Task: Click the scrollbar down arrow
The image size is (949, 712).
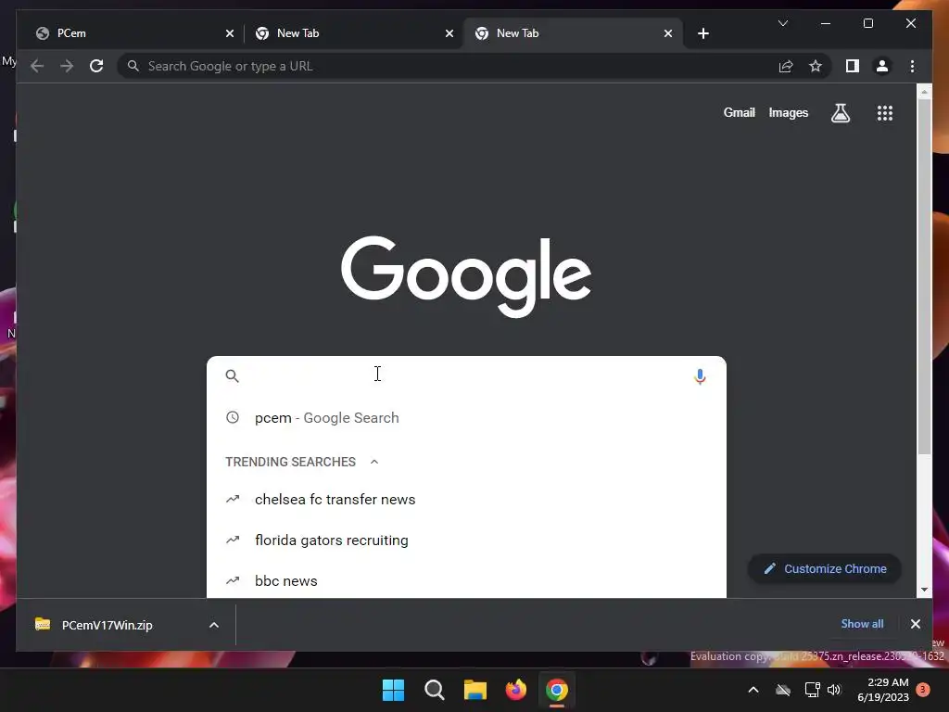Action: (924, 589)
